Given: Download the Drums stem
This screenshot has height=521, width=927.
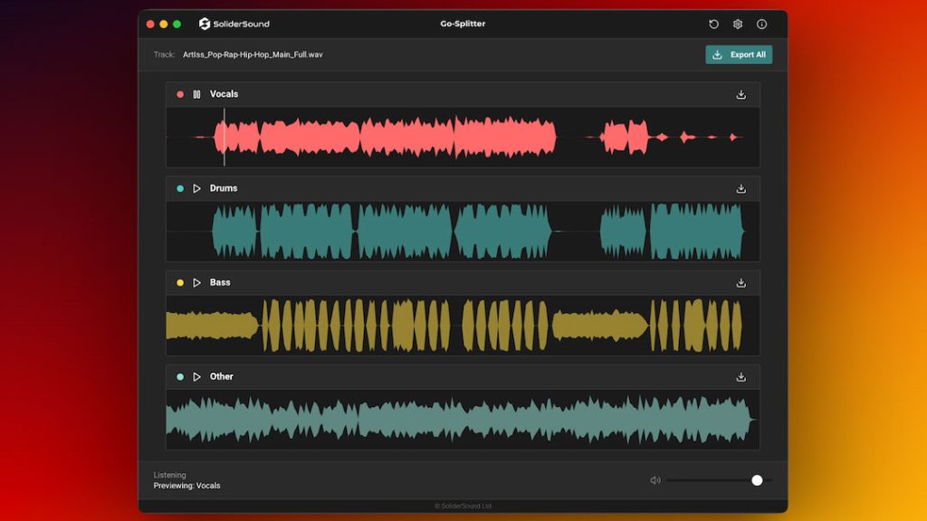Looking at the screenshot, I should 741,188.
